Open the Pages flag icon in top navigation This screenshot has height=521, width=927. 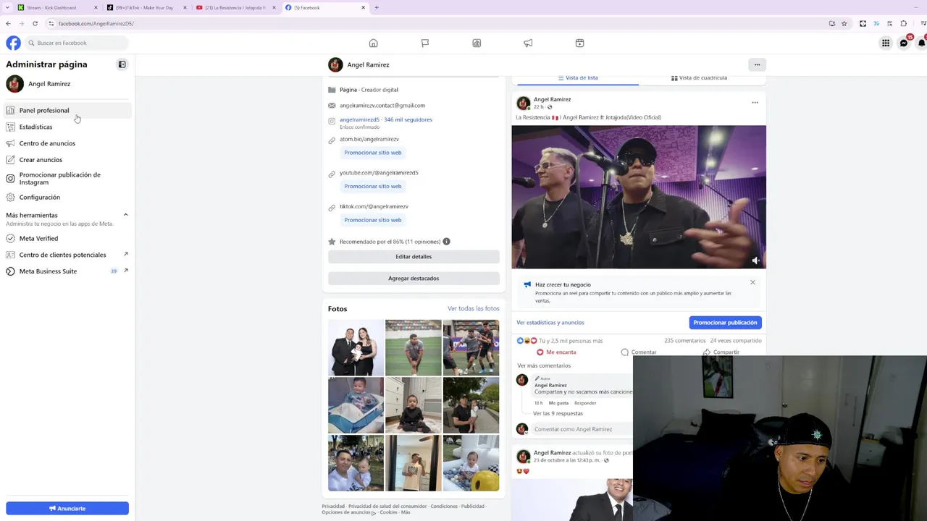click(x=425, y=43)
